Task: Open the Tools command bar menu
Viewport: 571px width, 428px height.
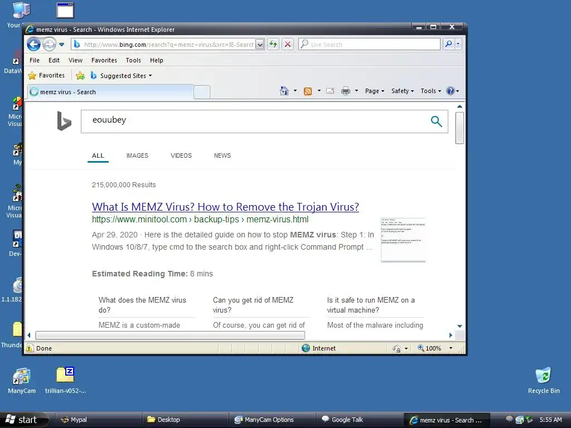Action: (x=431, y=91)
